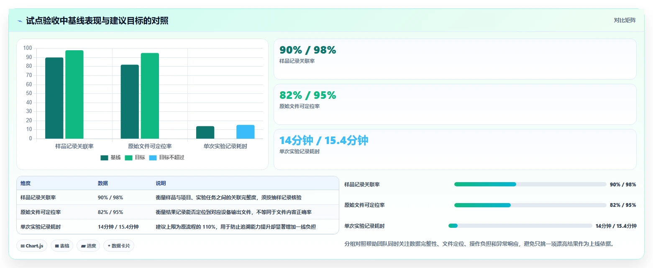Click the blue bar for 单次实验记录耗时

(245, 131)
